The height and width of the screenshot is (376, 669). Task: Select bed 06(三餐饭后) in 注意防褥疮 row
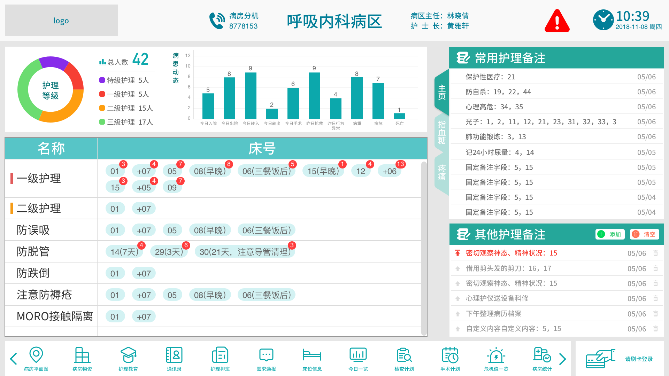267,295
